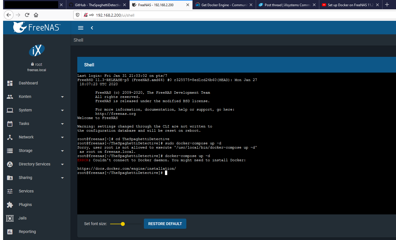This screenshot has height=240, width=396.
Task: Click the red ERROR text in terminal
Action: [x=83, y=160]
